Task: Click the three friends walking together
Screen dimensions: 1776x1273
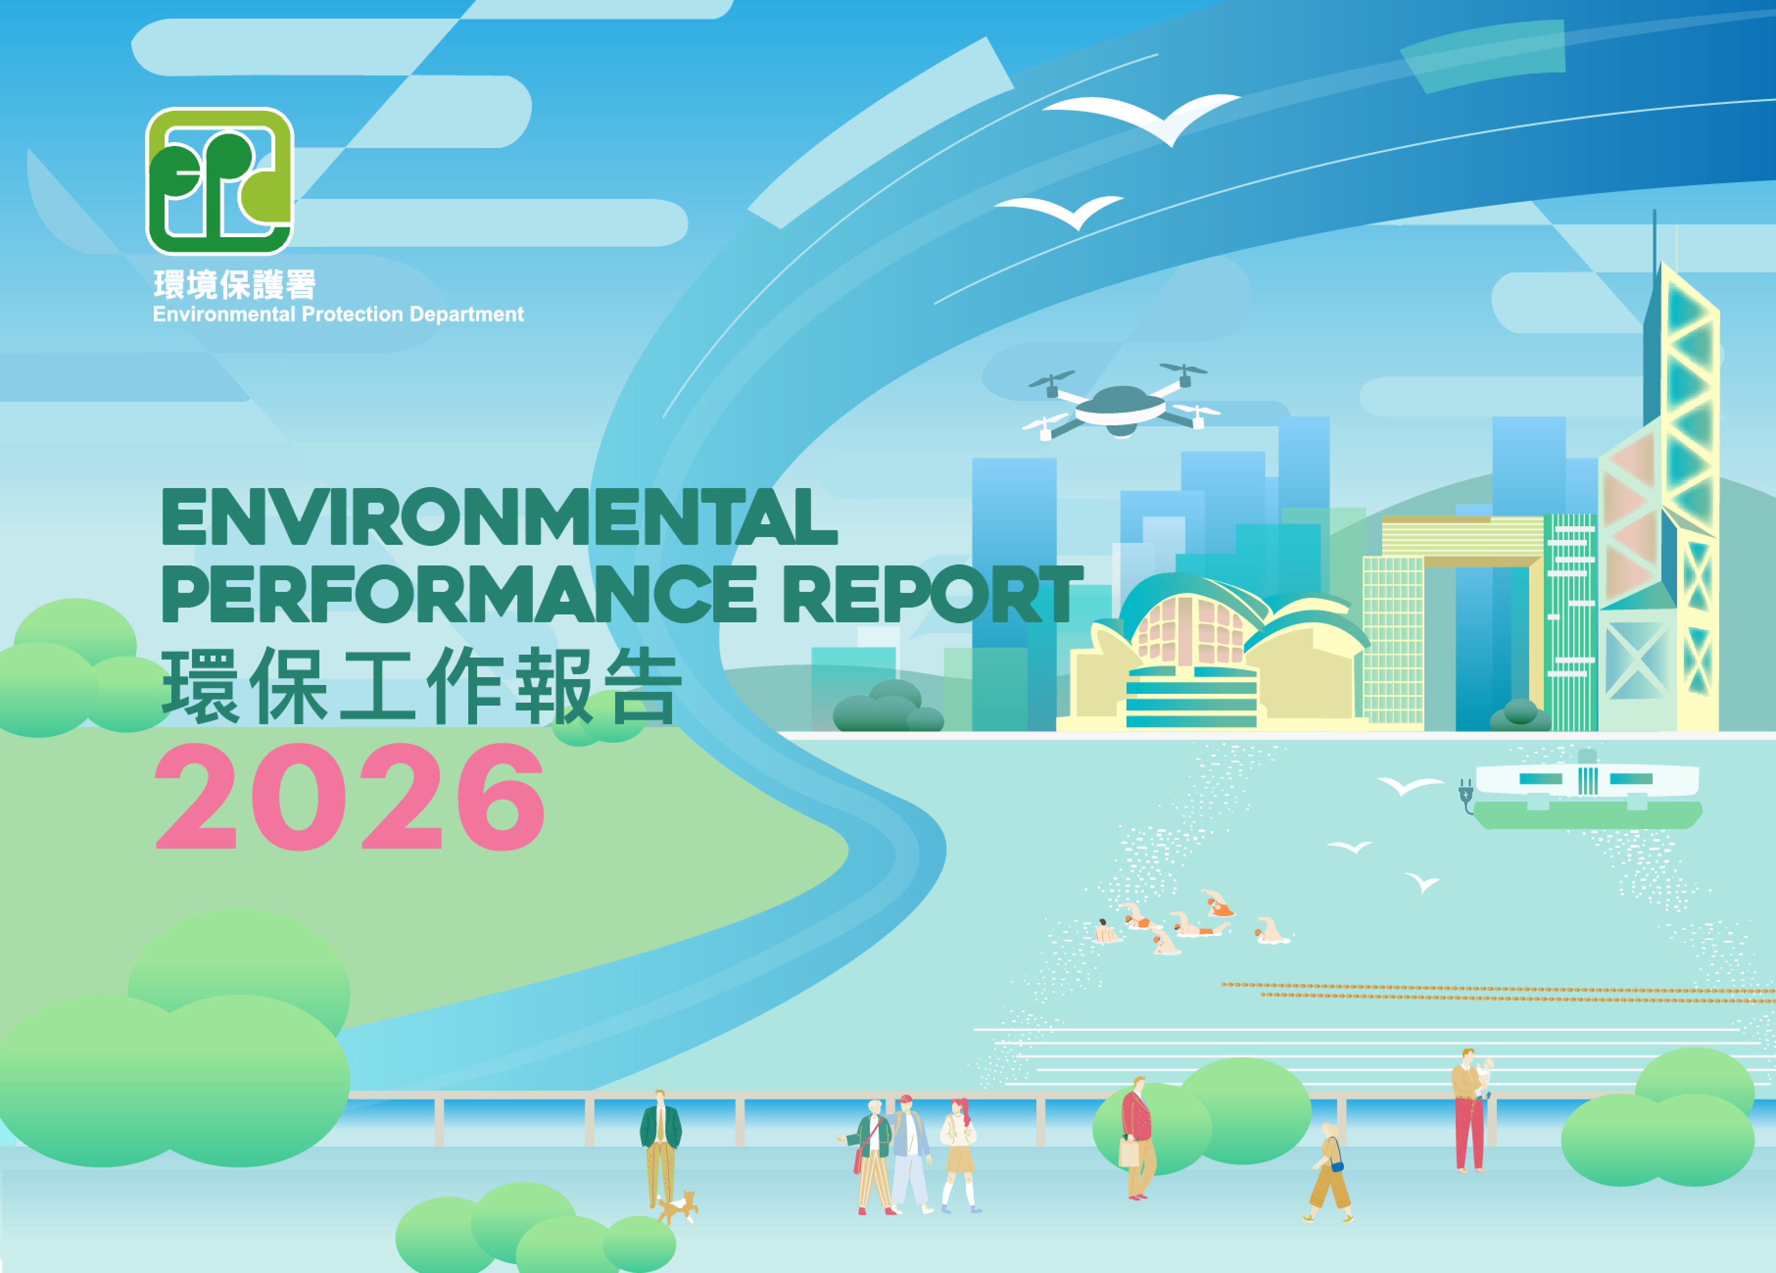Action: (910, 1156)
